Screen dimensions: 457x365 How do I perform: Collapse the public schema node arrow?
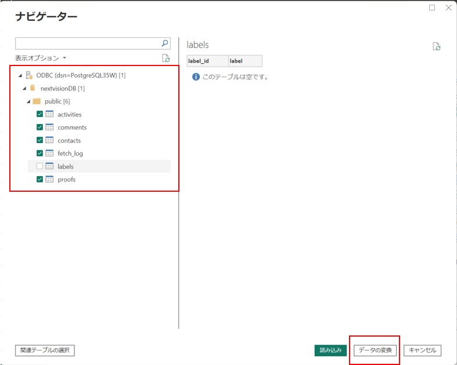click(x=28, y=101)
